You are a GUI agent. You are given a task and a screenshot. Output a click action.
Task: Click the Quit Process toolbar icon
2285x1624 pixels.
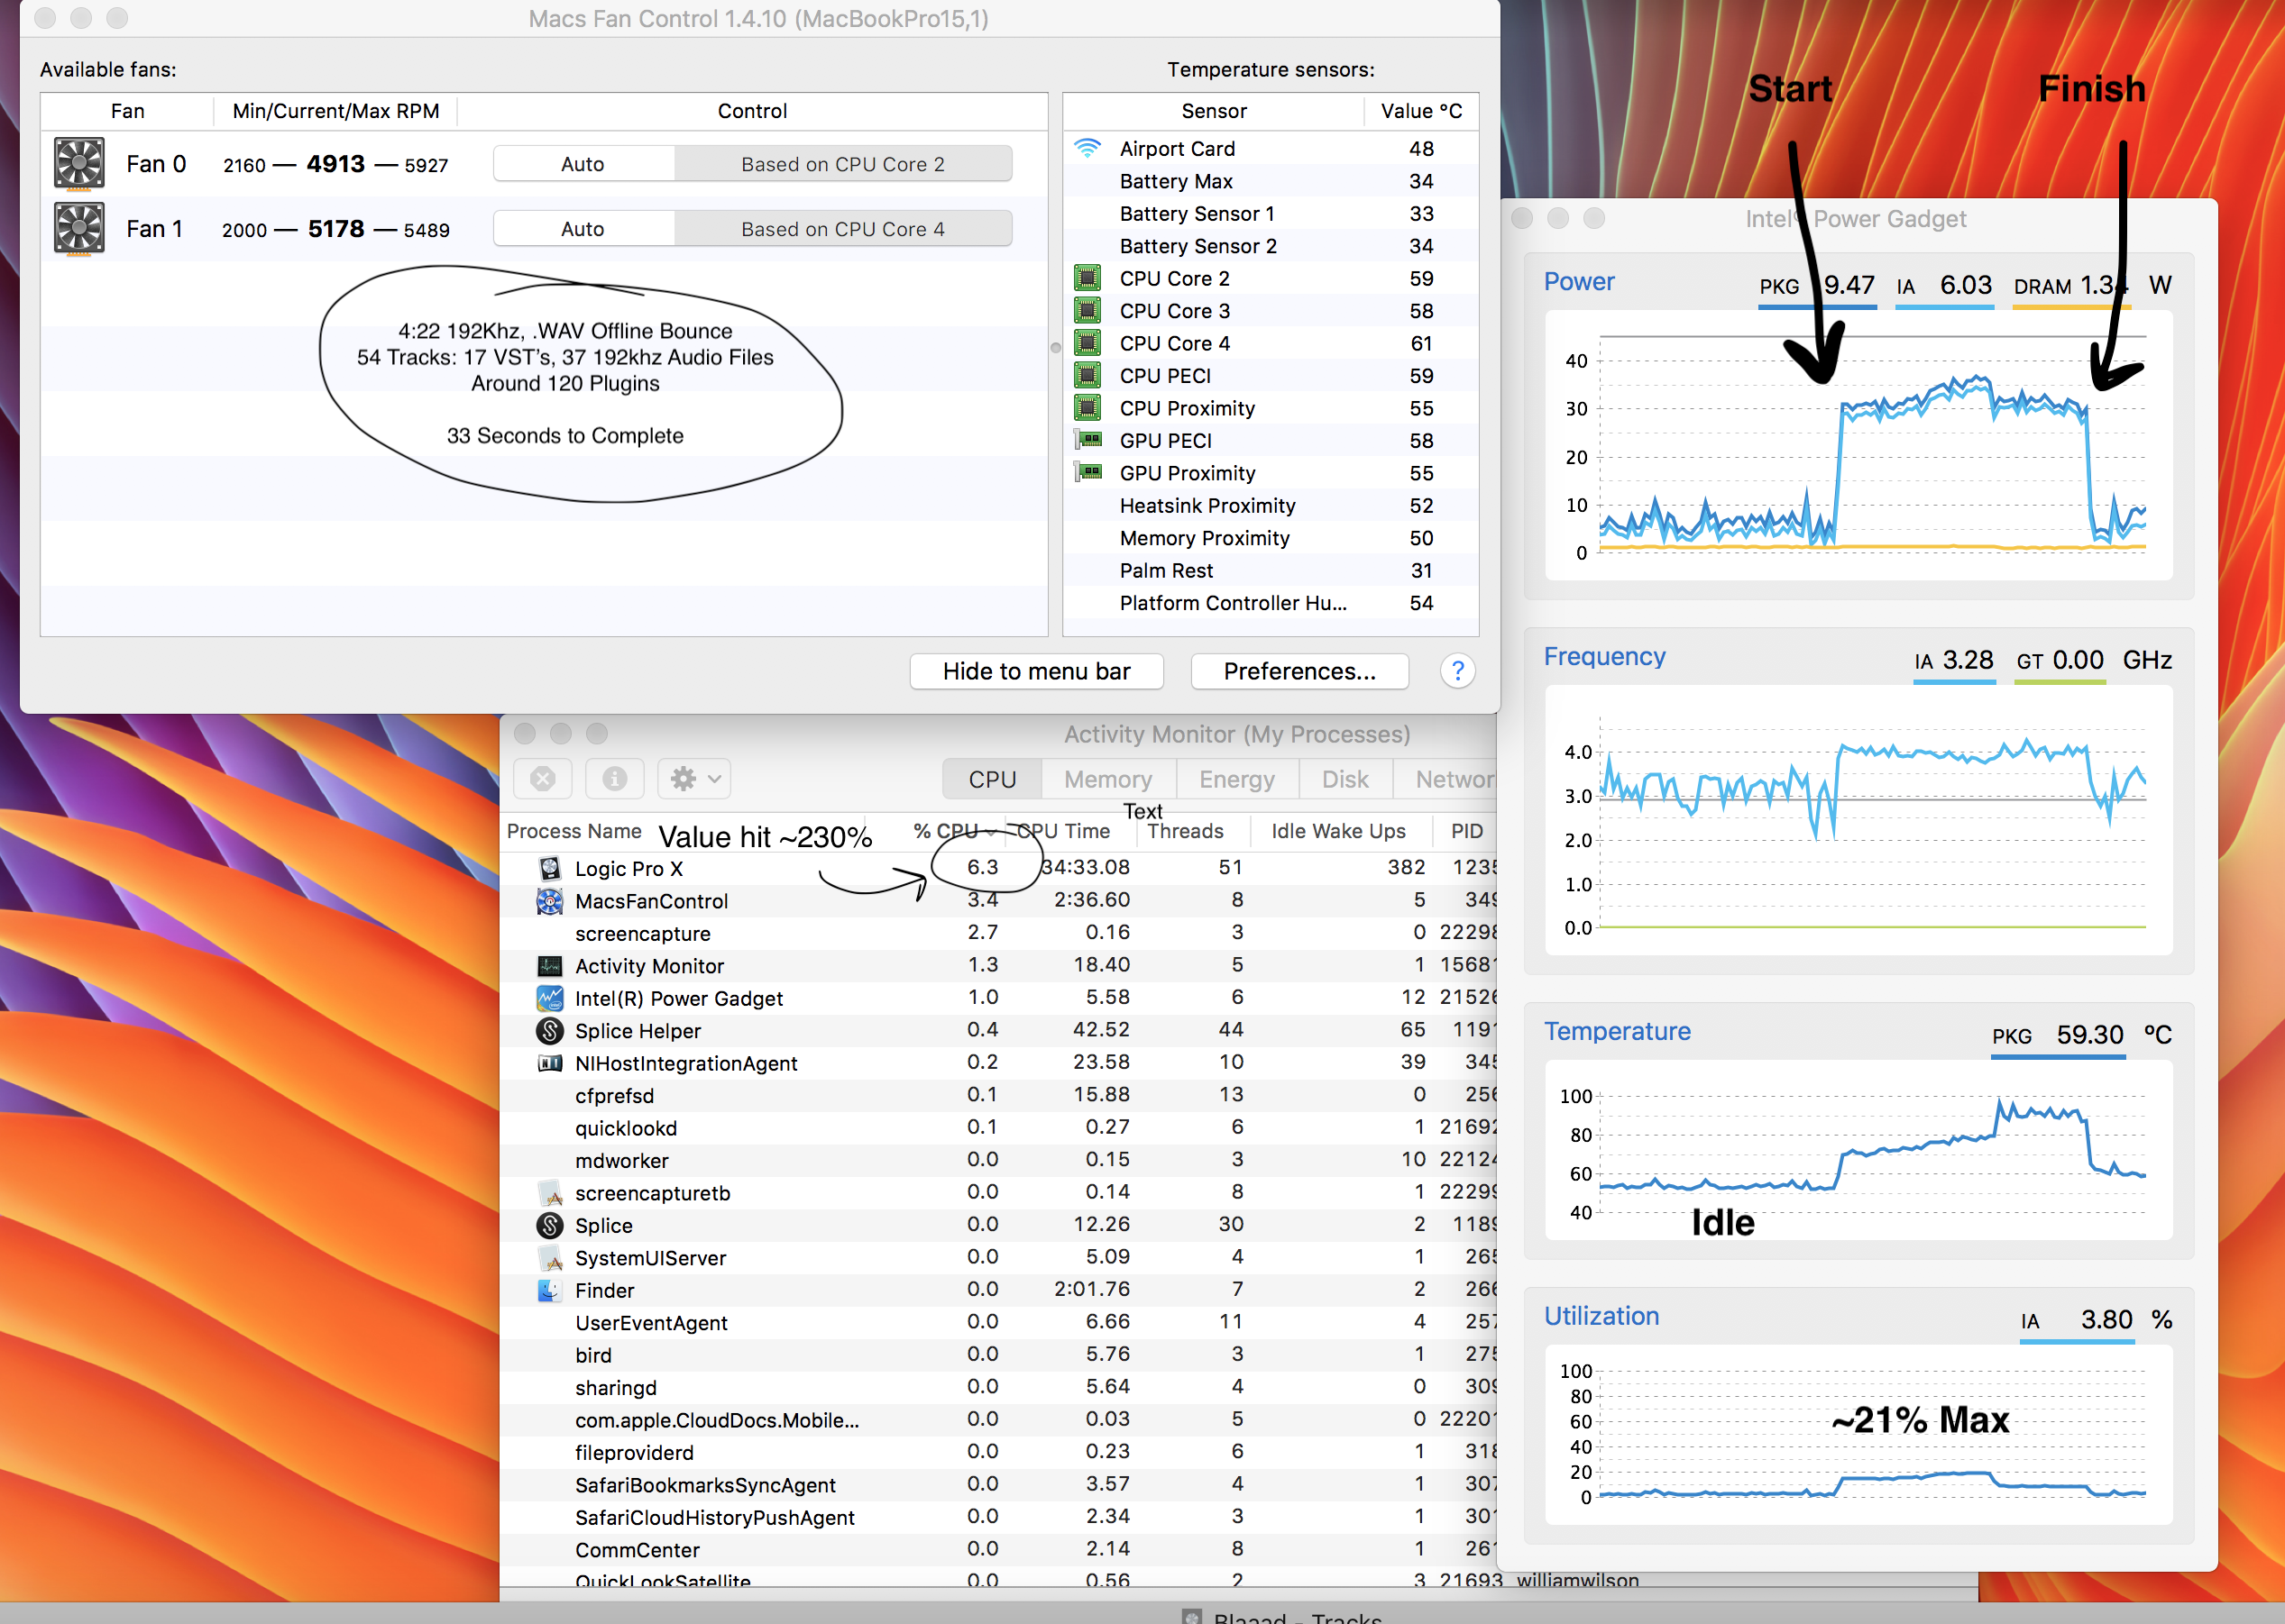[x=543, y=779]
